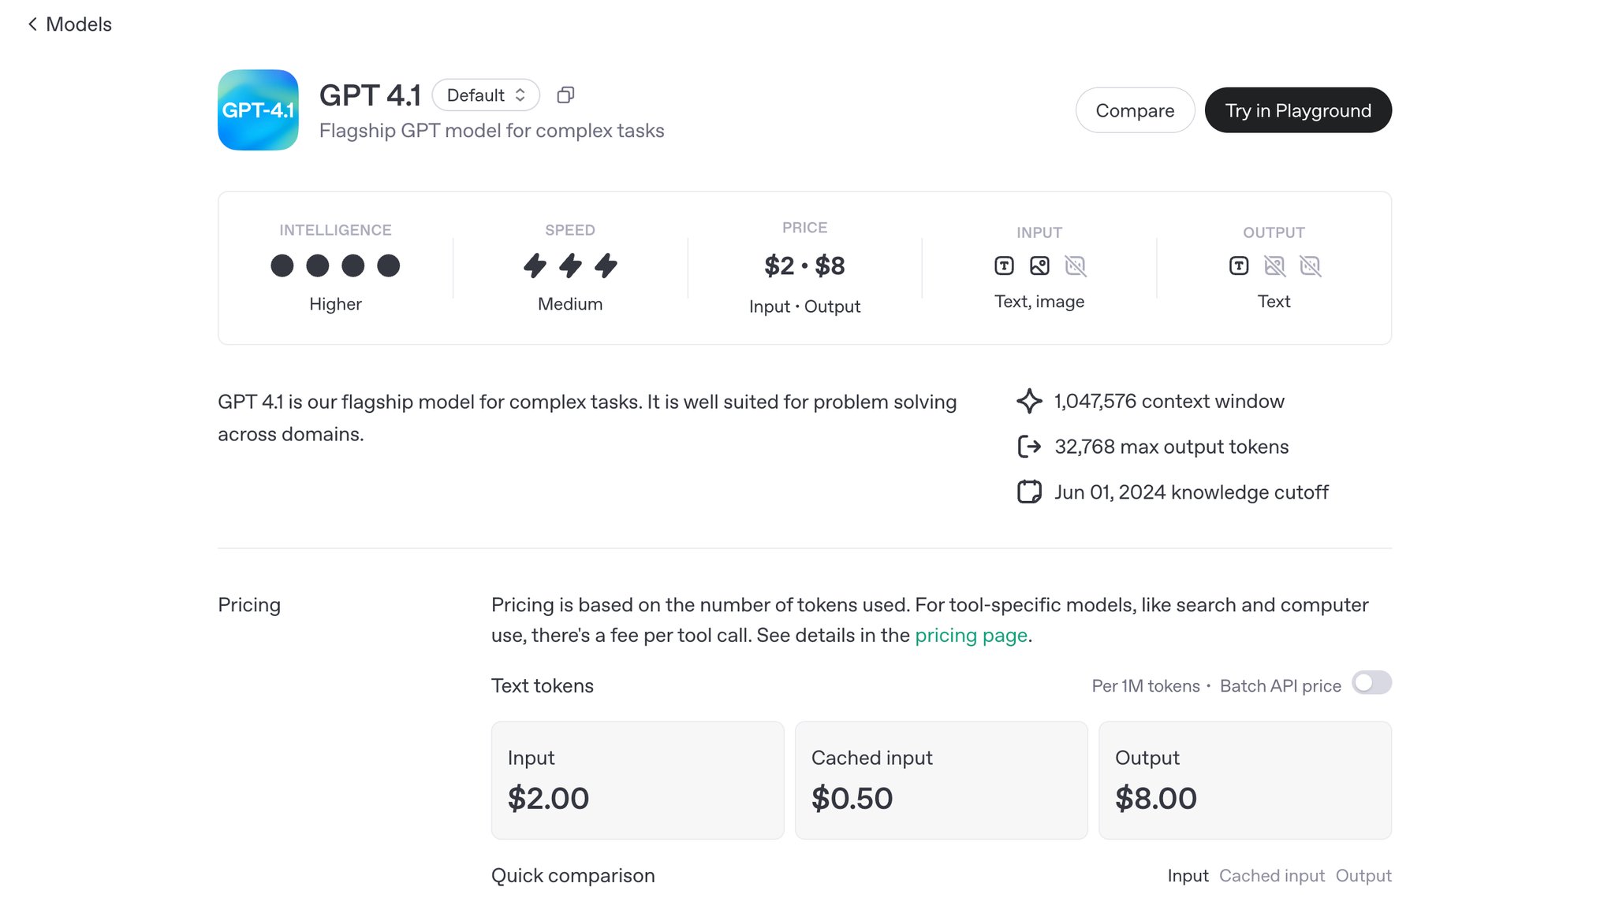Click the Input text modality icon
This screenshot has width=1615, height=898.
tap(1004, 266)
